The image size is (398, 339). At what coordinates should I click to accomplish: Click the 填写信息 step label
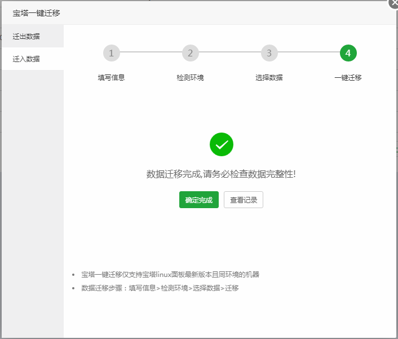tap(111, 77)
